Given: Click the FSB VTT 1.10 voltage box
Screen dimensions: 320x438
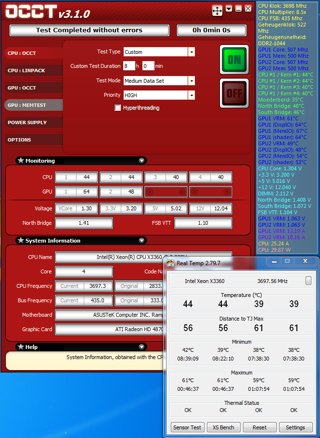Looking at the screenshot, I should point(203,223).
